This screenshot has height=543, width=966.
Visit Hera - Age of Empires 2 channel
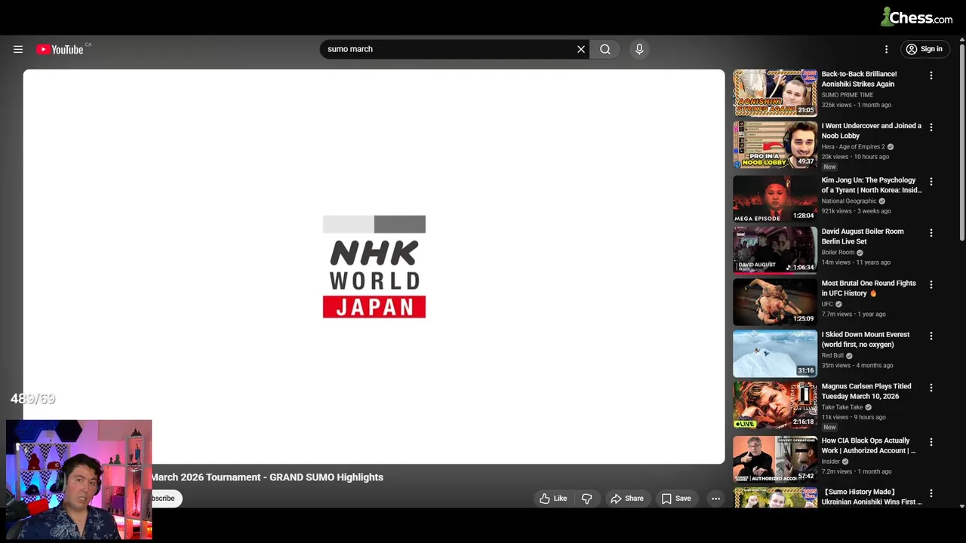coord(853,147)
